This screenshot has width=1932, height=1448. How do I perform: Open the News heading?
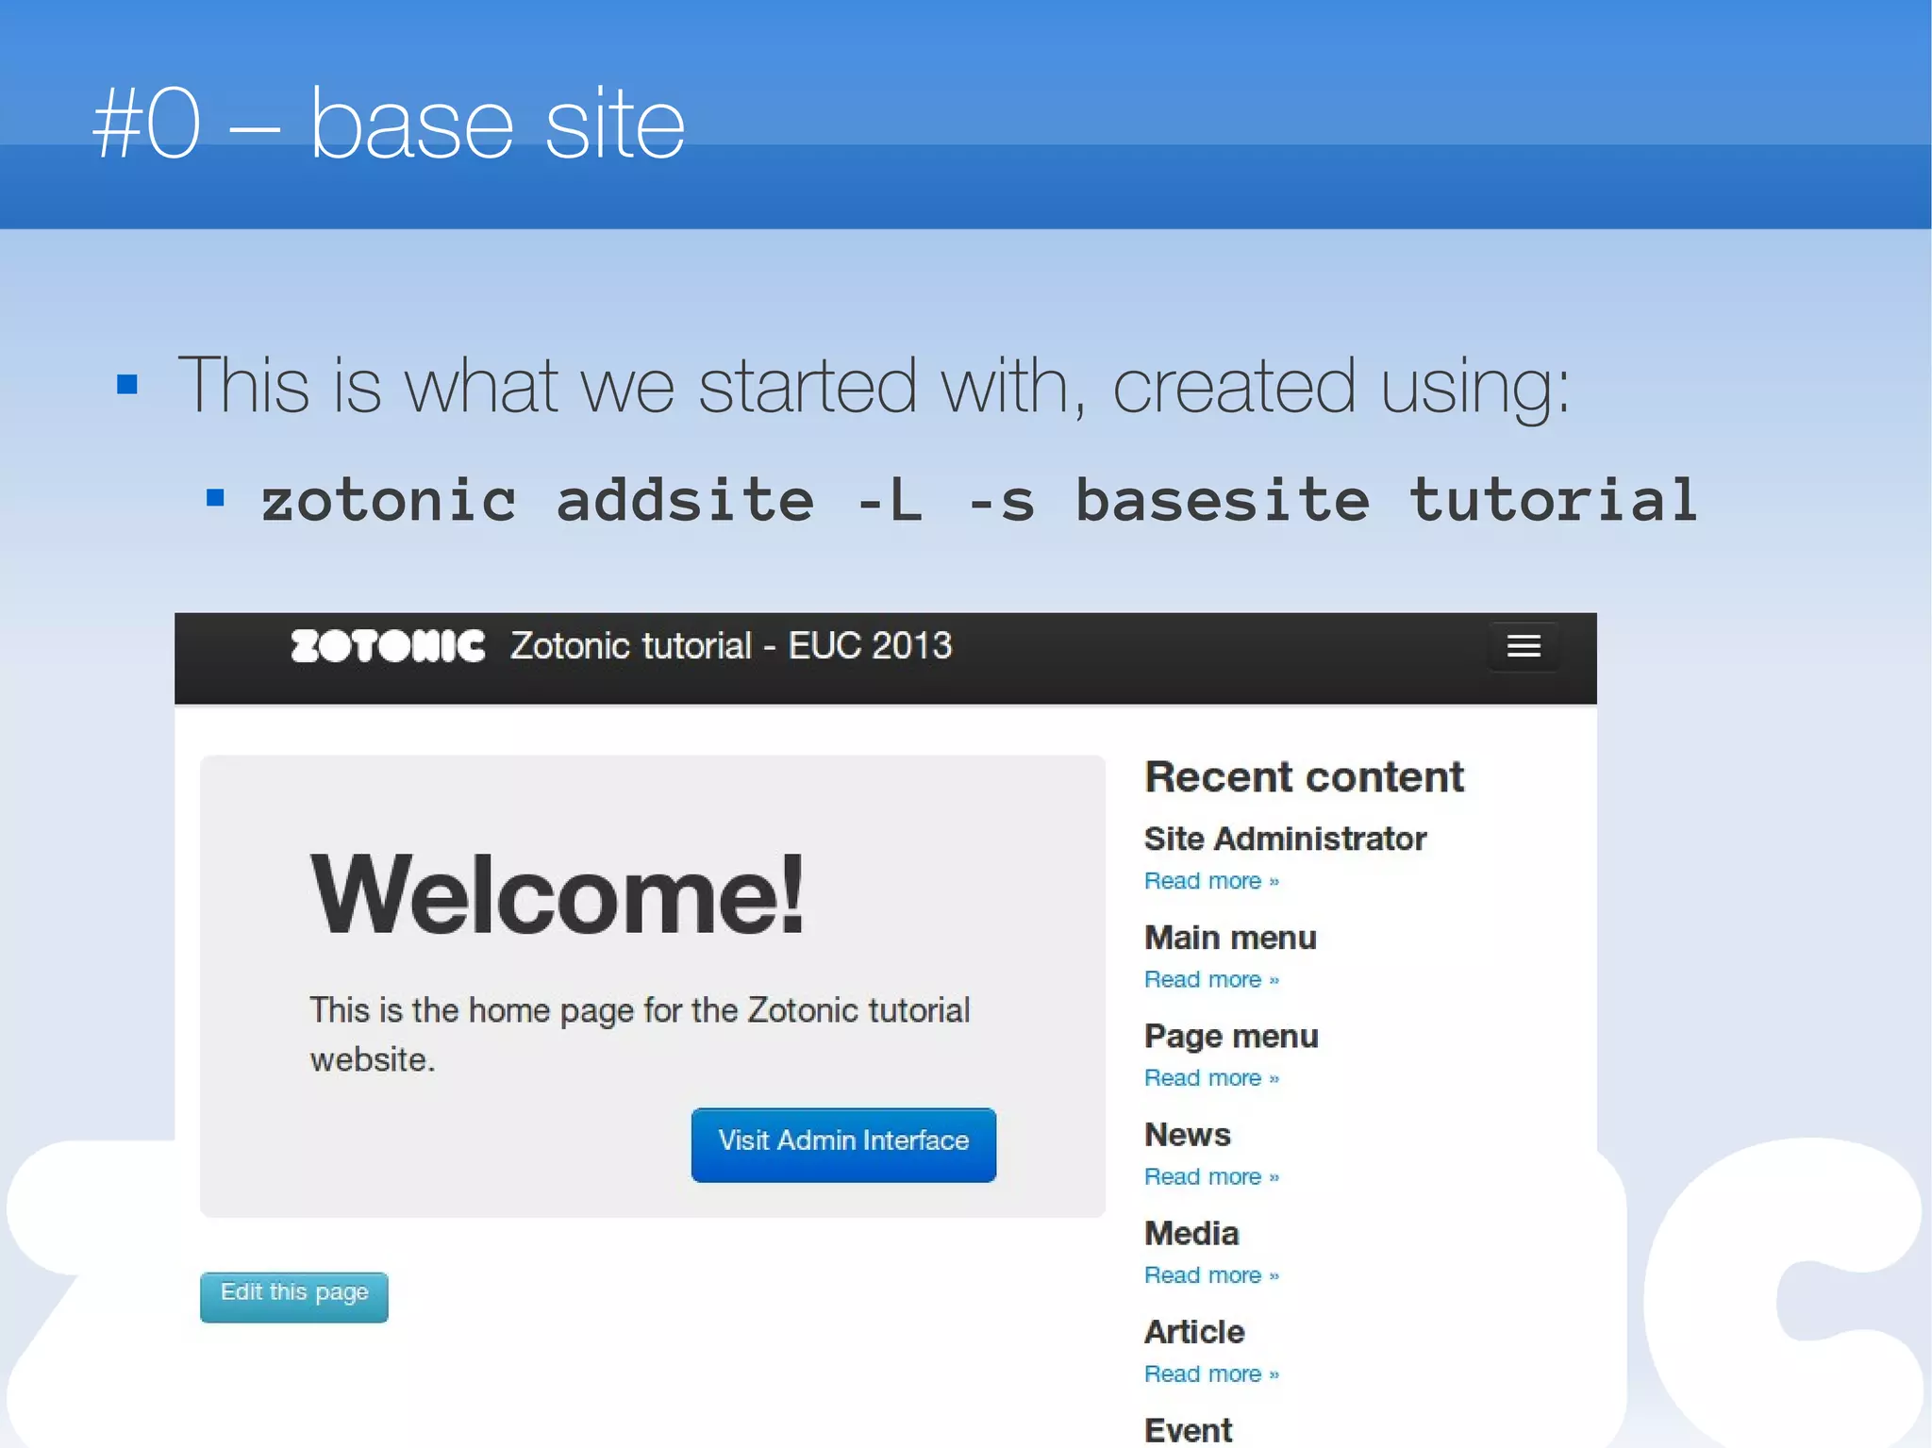point(1188,1135)
